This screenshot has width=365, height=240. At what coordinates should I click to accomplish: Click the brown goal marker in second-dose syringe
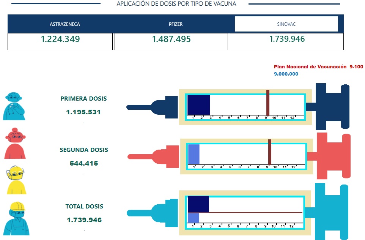(x=270, y=152)
